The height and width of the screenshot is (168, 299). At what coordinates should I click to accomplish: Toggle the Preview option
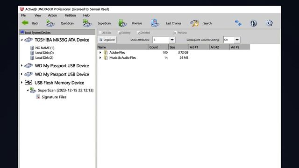point(175,33)
